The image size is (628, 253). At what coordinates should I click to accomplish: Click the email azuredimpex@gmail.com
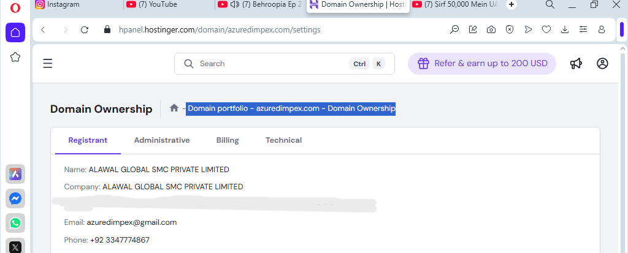[132, 222]
